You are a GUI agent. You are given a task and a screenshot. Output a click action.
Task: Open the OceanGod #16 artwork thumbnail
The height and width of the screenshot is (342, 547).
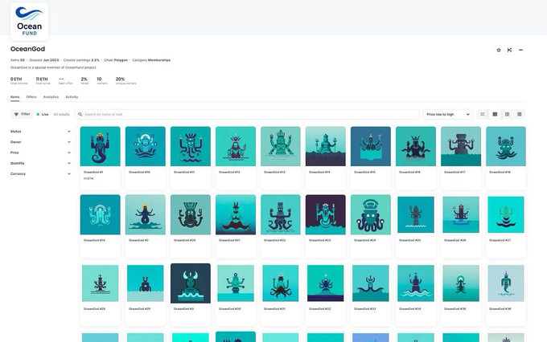coord(416,146)
